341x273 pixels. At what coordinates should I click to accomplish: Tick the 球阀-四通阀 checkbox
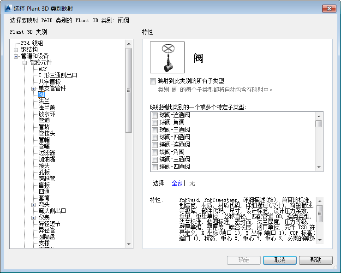coord(155,137)
